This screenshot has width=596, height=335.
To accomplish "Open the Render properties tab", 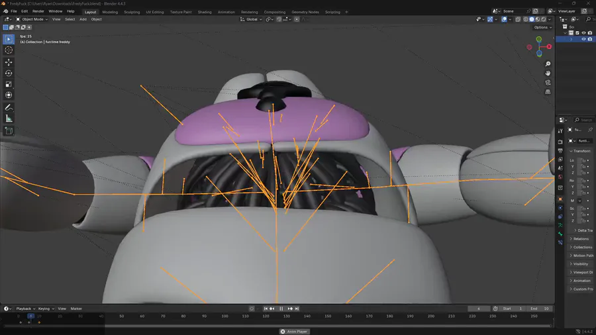I will (x=560, y=142).
